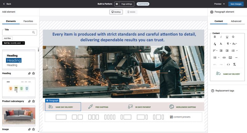This screenshot has height=133, width=247.
Task: Open the code view in the editor
Action: (x=228, y=64)
